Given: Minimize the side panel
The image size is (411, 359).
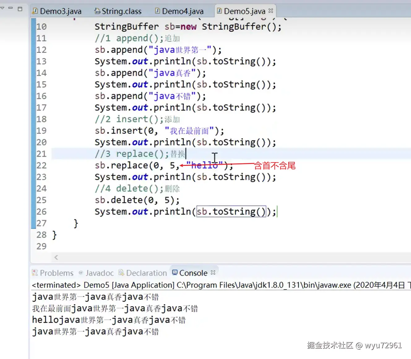Looking at the screenshot, I should tap(11, 8).
